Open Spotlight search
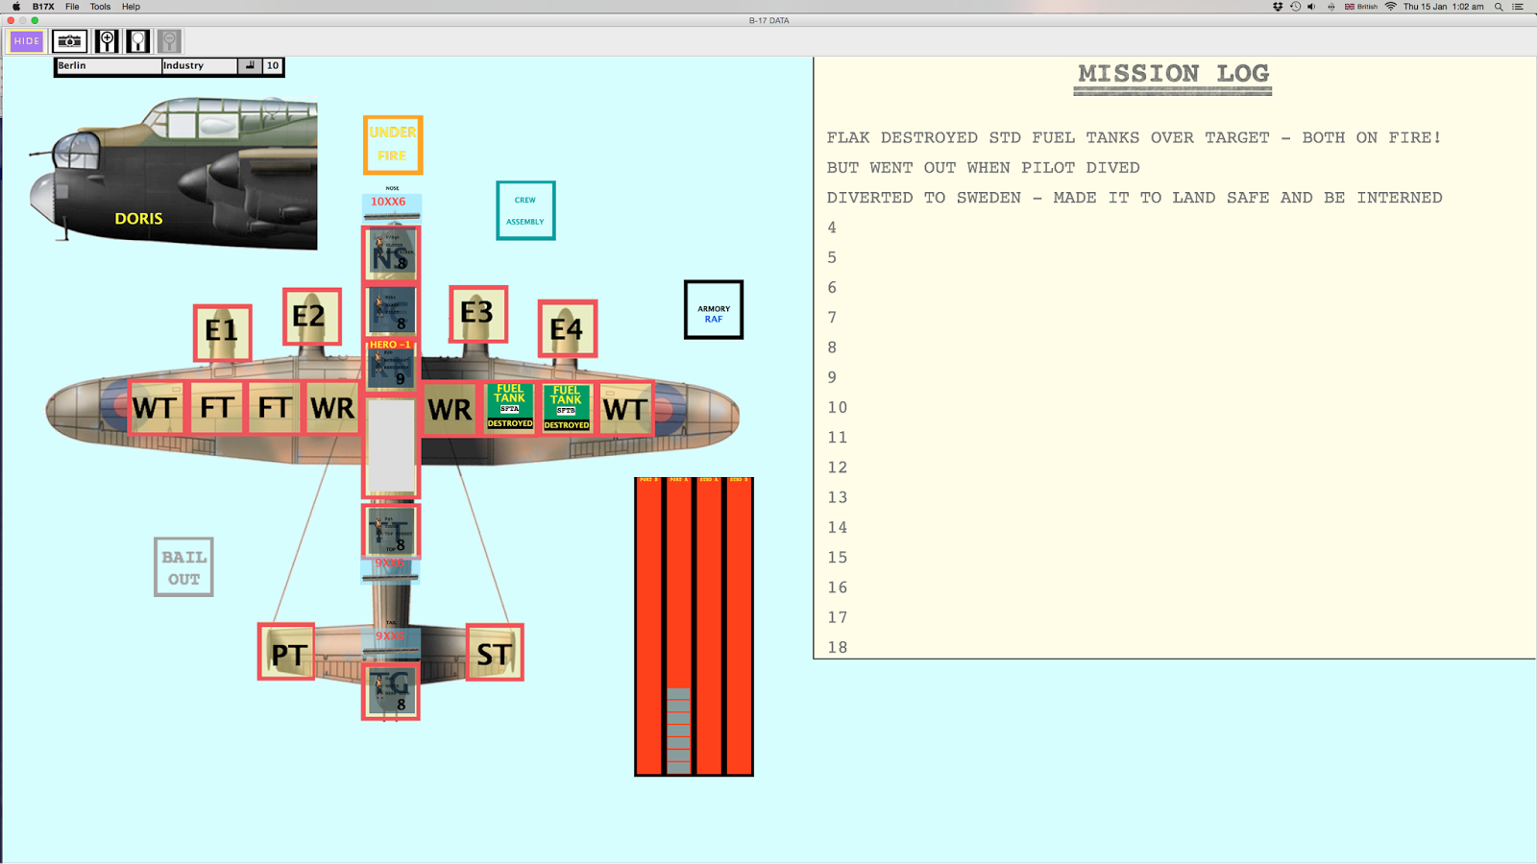 pyautogui.click(x=1499, y=7)
